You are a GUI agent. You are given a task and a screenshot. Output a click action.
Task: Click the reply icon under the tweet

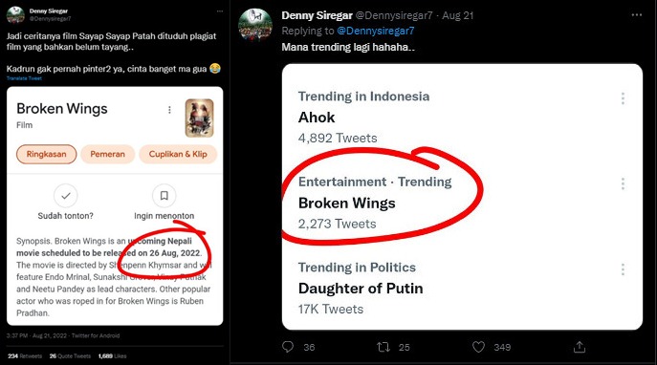[288, 347]
